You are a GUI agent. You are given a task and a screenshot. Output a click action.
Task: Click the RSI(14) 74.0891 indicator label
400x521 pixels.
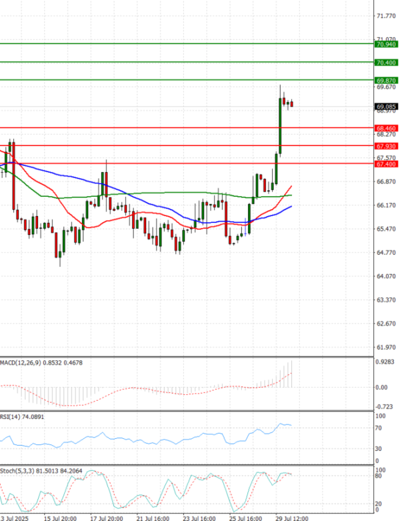tap(22, 417)
